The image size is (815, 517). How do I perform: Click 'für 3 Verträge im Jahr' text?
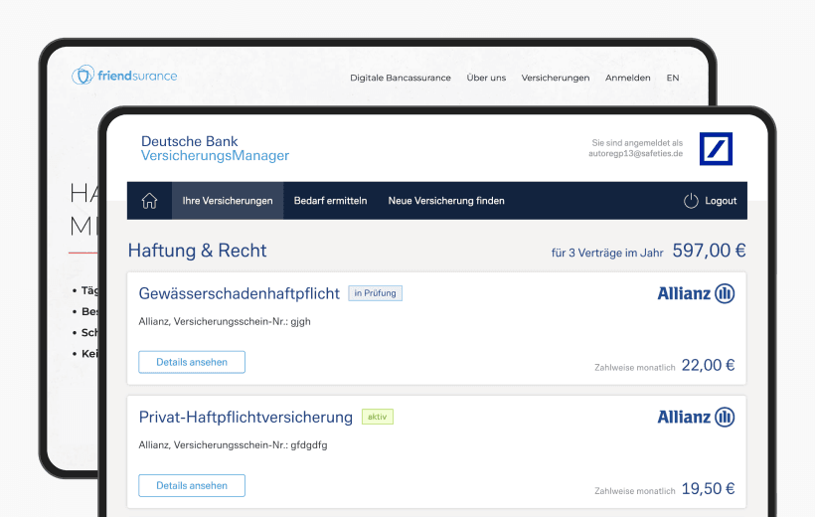pos(607,253)
